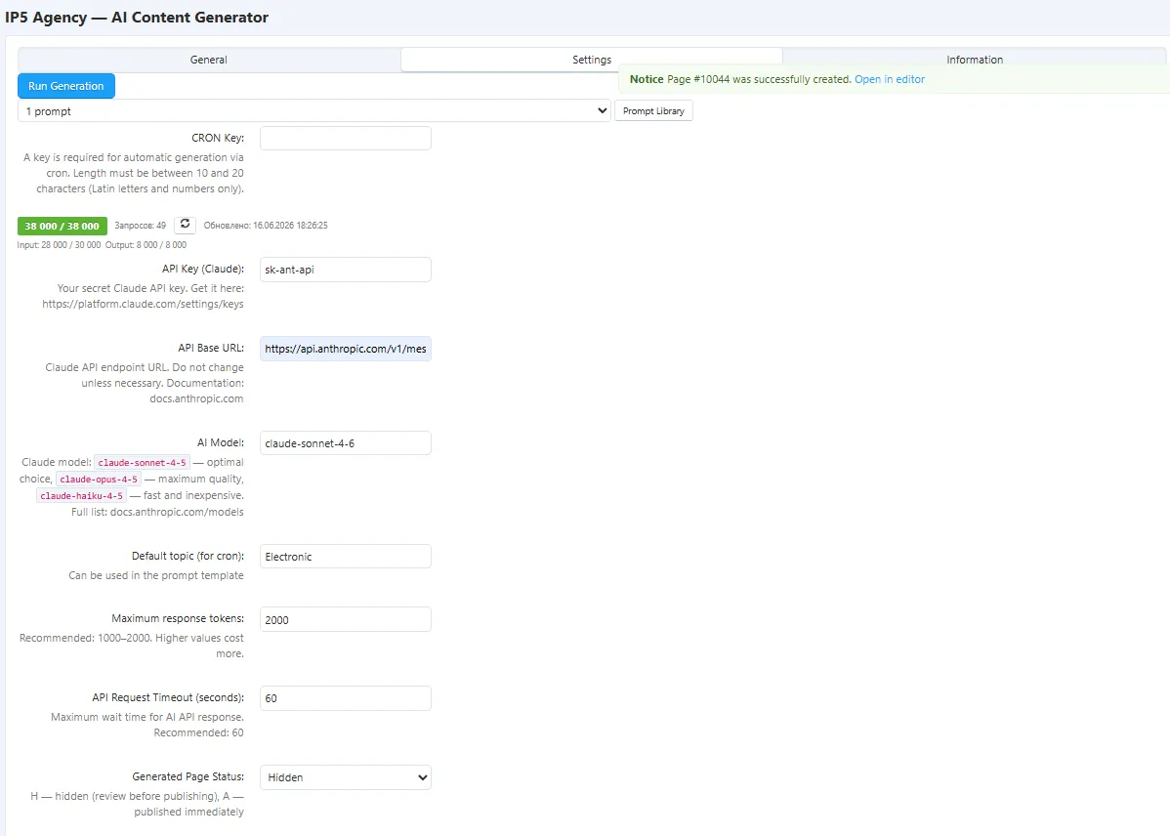Refresh the token usage counter
Screen dimensions: 1170x836
point(185,225)
